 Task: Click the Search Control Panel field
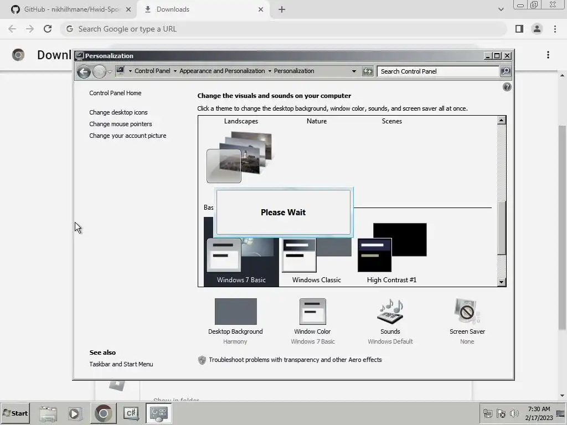click(438, 71)
